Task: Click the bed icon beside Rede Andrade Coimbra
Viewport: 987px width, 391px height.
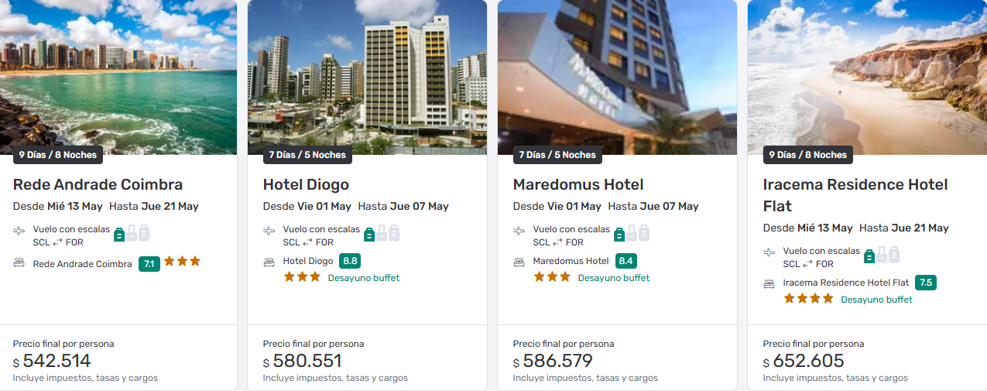Action: coord(19,263)
